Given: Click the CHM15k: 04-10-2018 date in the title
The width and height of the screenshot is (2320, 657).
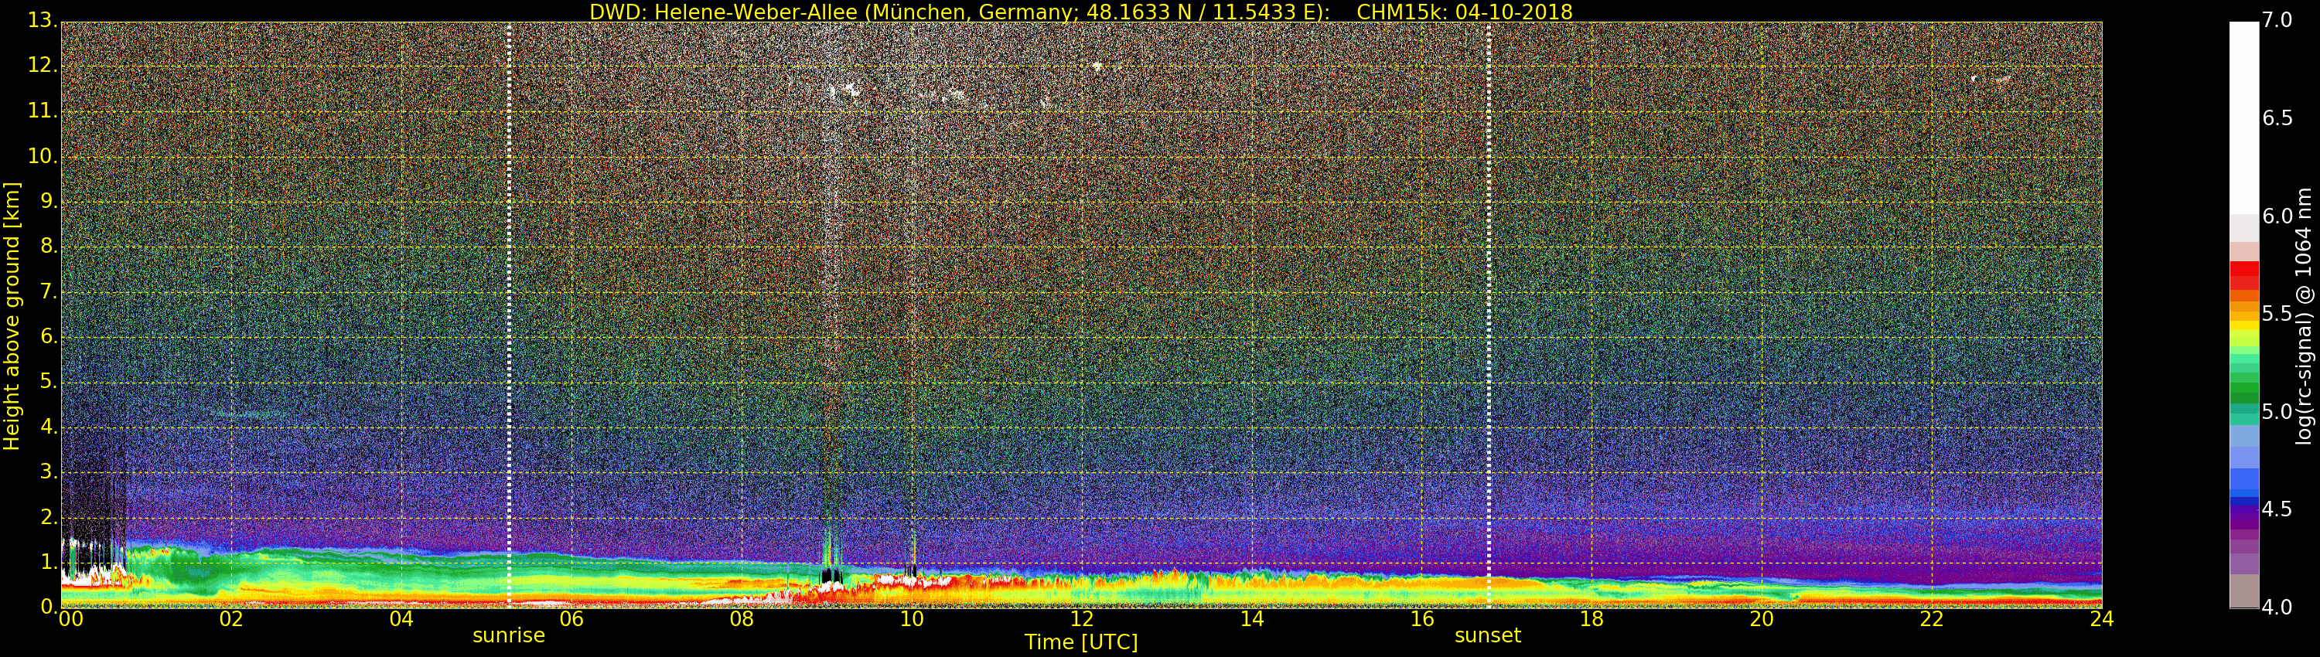Looking at the screenshot, I should [x=1465, y=12].
